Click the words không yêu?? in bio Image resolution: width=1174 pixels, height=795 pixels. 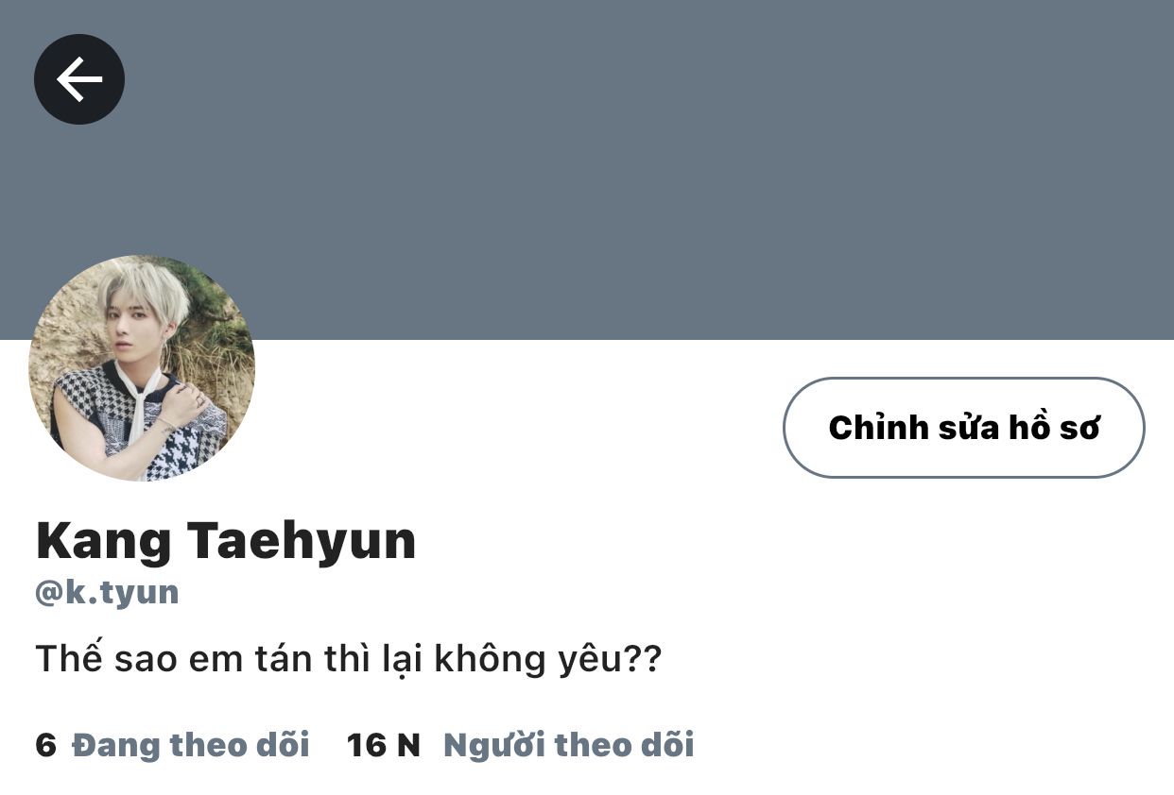click(548, 660)
